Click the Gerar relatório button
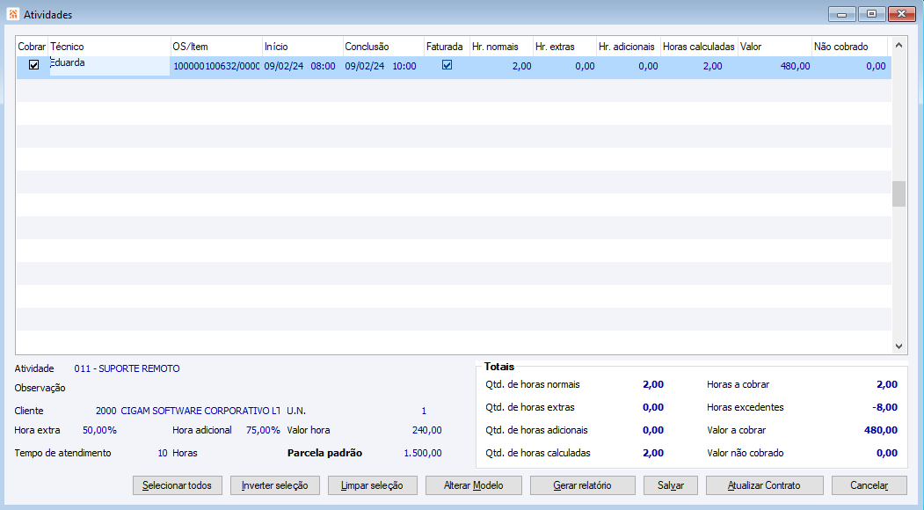924x510 pixels. click(582, 485)
